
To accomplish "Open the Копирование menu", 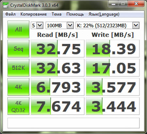I will pyautogui.click(x=34, y=14).
